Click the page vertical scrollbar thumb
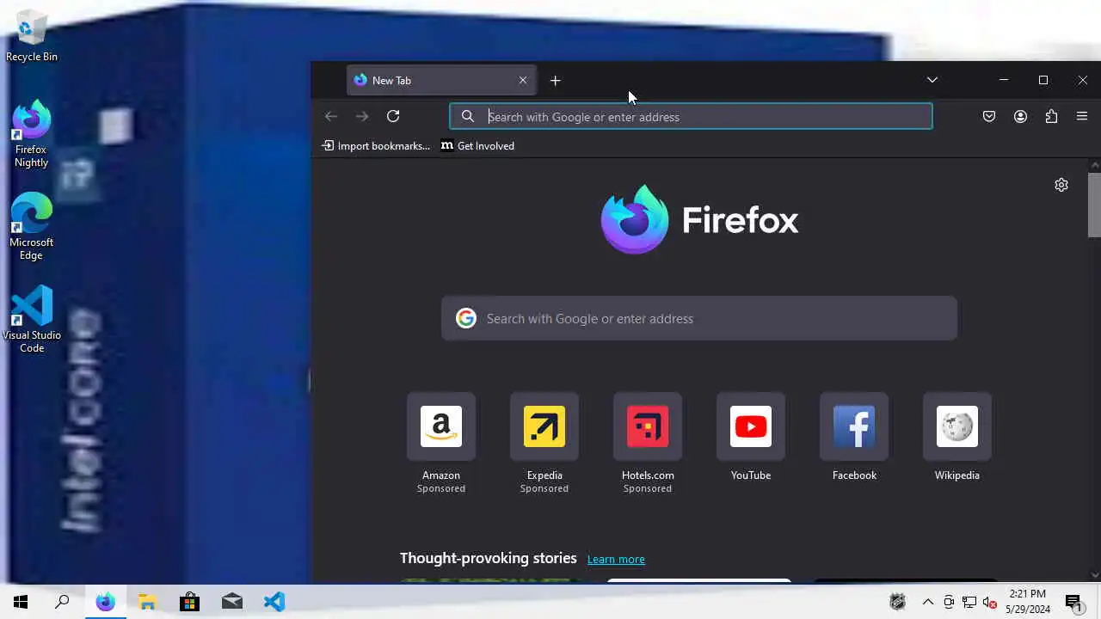The image size is (1101, 619). (1094, 205)
